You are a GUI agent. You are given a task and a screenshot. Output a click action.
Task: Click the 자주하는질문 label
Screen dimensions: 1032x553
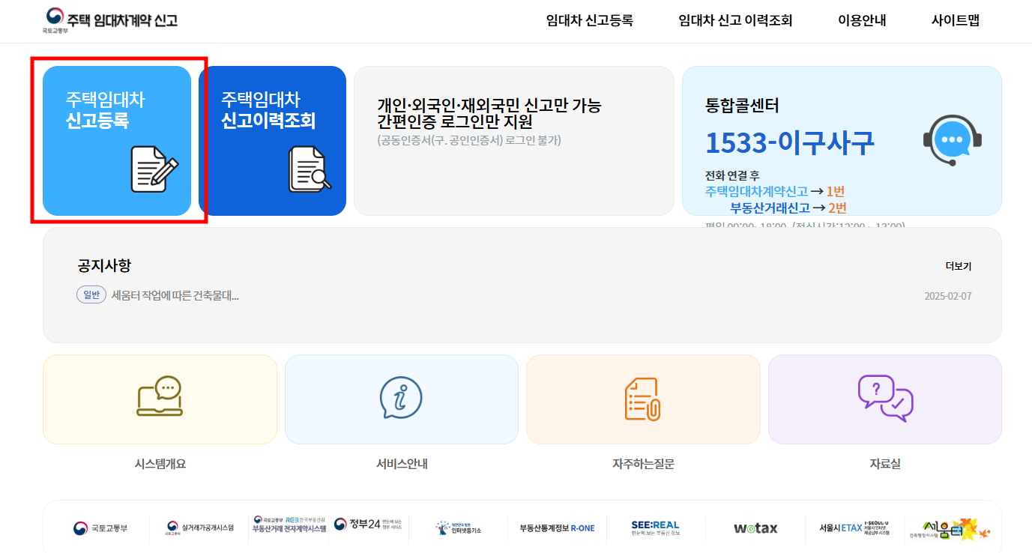643,464
